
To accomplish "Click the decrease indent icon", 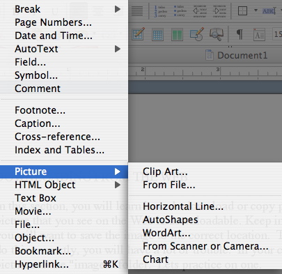I will pyautogui.click(x=200, y=10).
